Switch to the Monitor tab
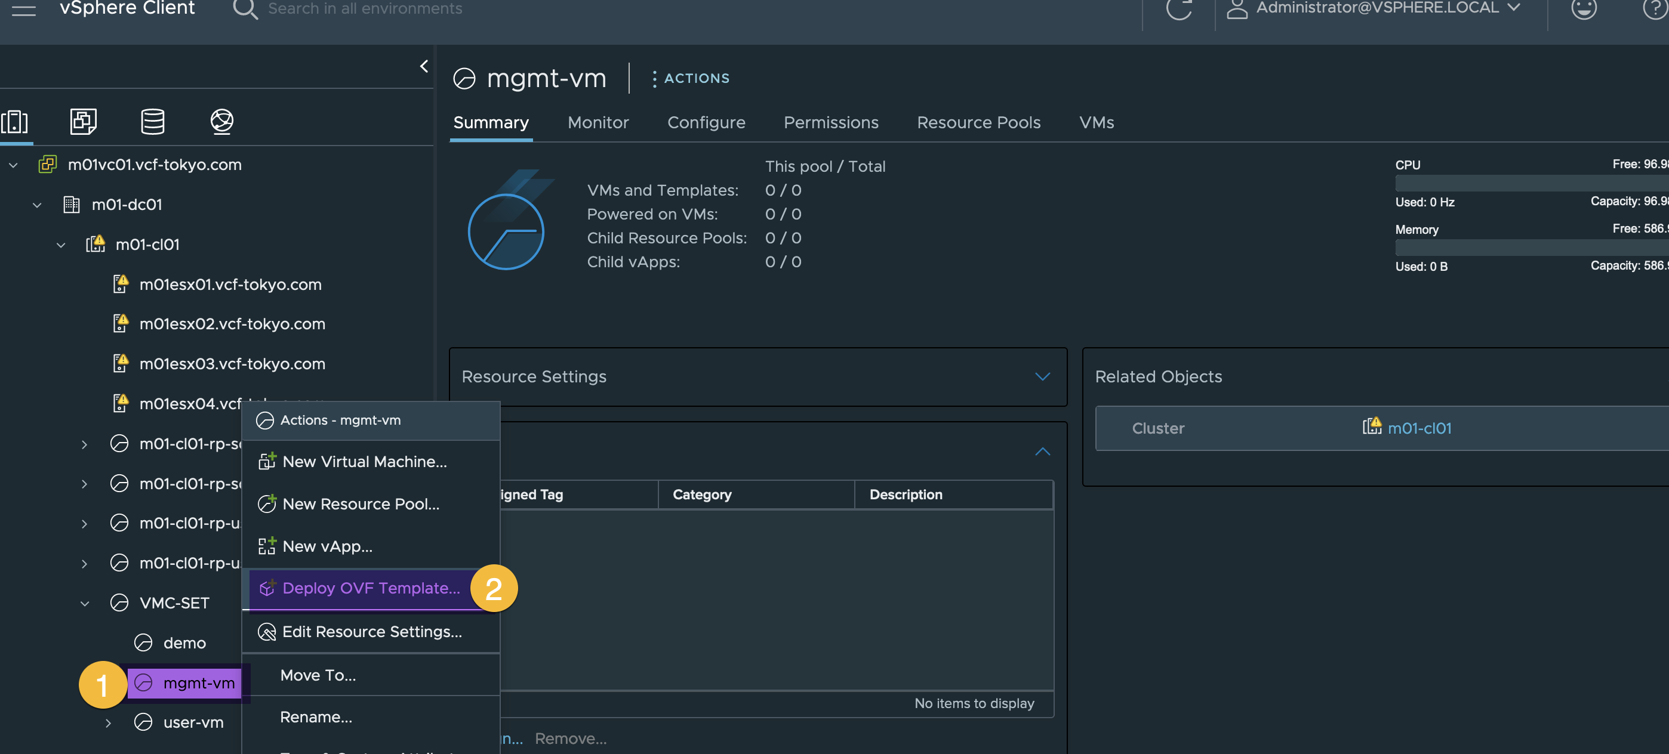Screen dimensions: 1669x754 598,122
